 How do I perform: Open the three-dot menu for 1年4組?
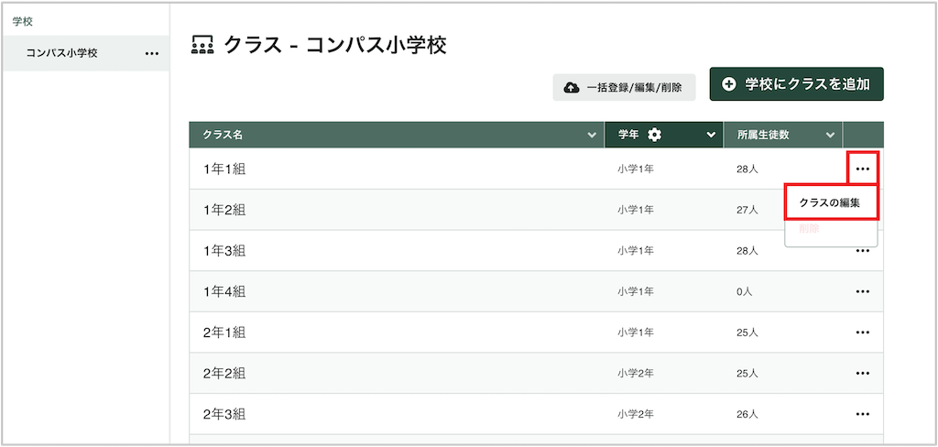(x=863, y=291)
